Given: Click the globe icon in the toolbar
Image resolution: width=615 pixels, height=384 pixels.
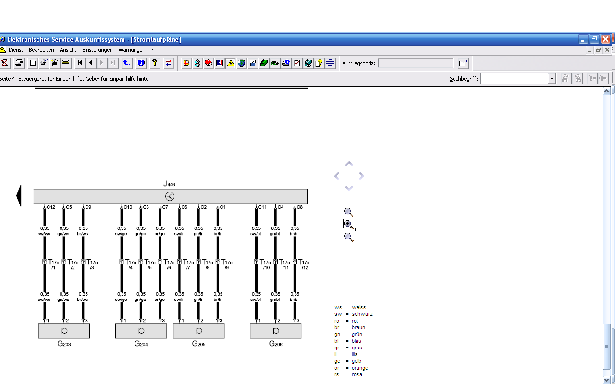Looking at the screenshot, I should tap(242, 63).
